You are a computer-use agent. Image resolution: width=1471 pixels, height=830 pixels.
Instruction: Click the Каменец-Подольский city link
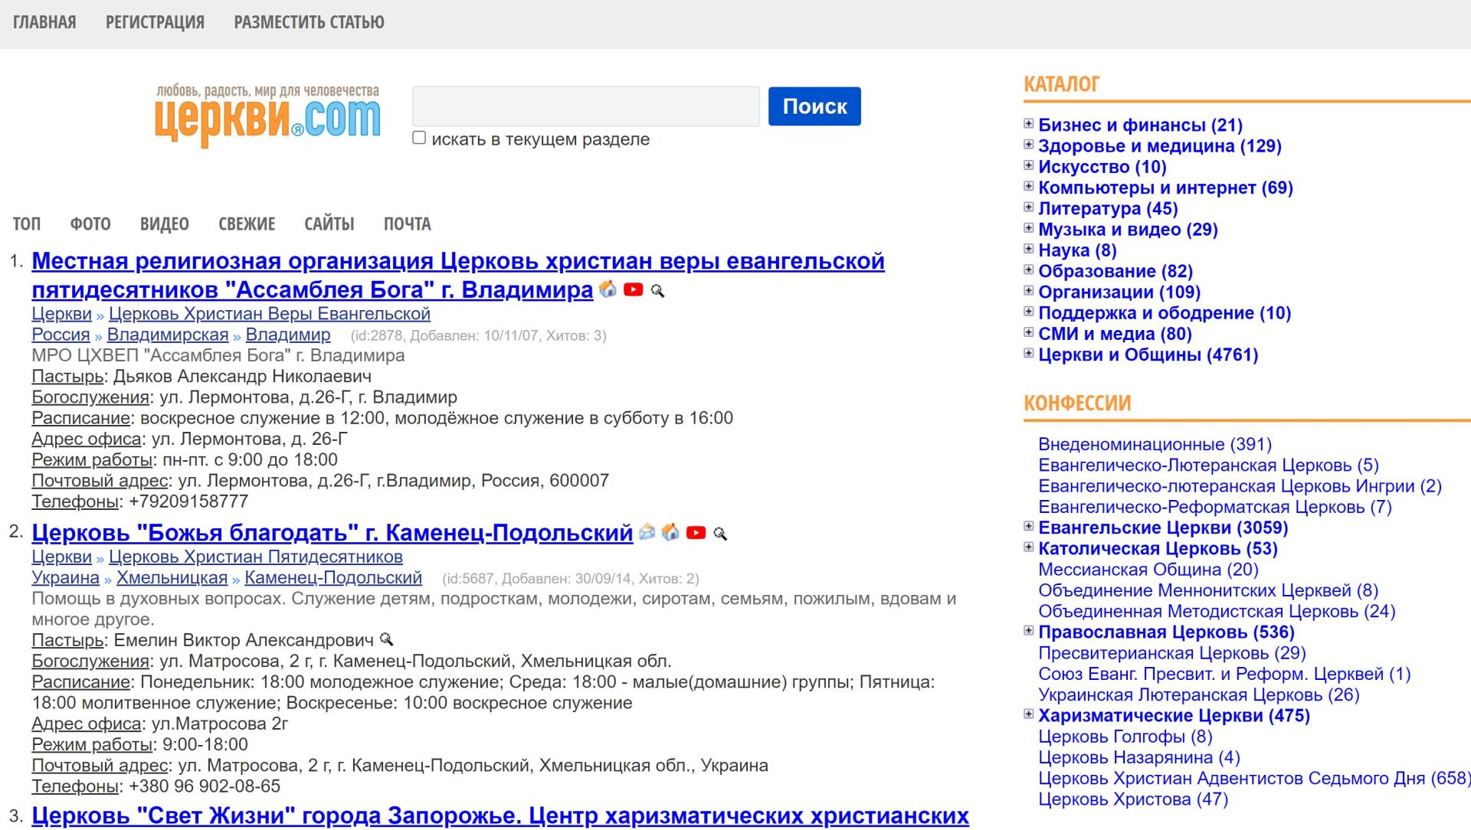coord(333,577)
